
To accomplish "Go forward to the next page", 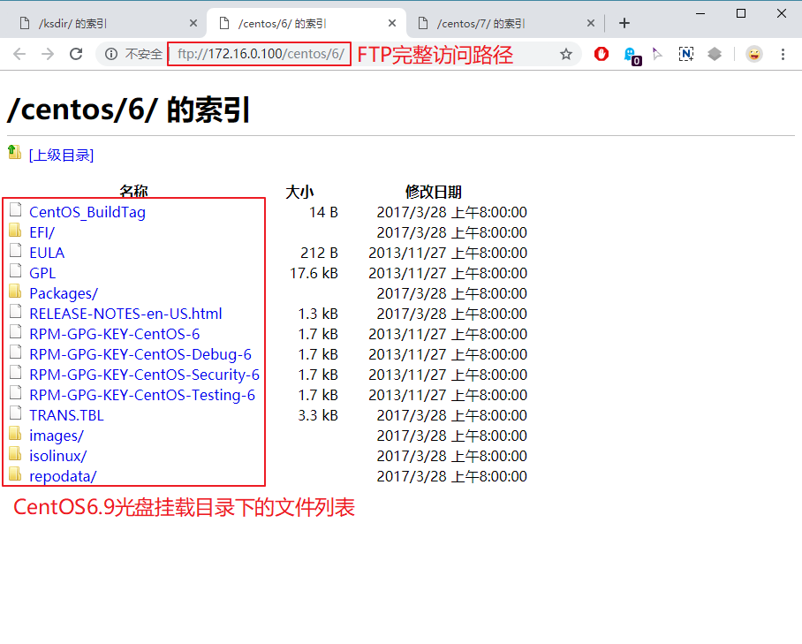I will (48, 54).
